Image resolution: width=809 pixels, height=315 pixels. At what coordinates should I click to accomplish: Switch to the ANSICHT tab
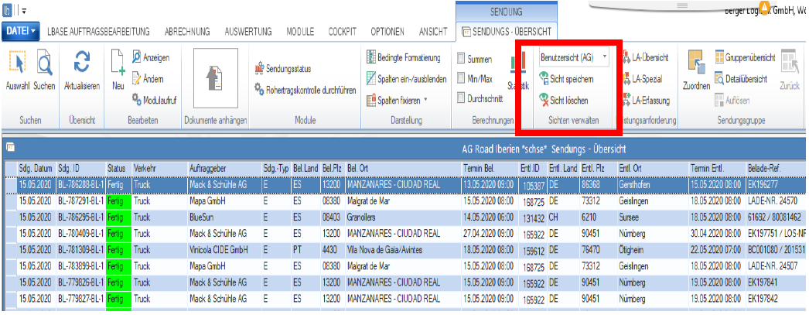433,32
